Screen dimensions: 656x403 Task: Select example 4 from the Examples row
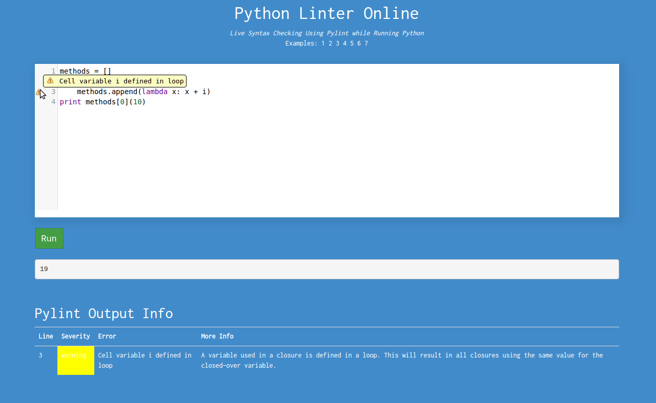344,43
